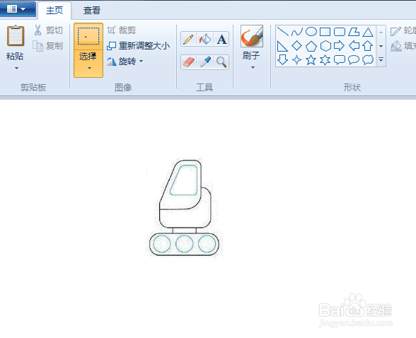Click the 复制 copy button
This screenshot has height=338, width=416.
click(x=48, y=46)
